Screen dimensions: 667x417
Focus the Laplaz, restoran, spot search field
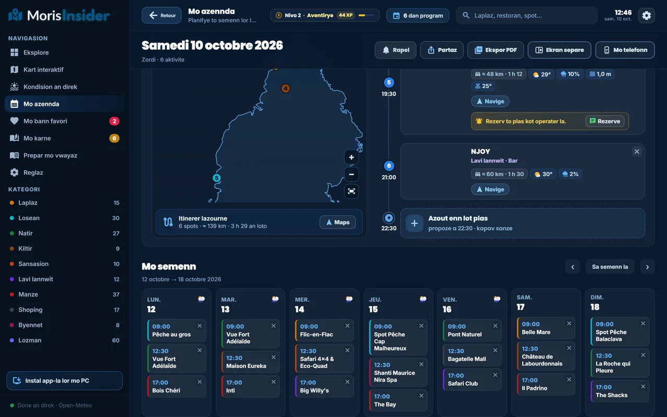point(527,16)
